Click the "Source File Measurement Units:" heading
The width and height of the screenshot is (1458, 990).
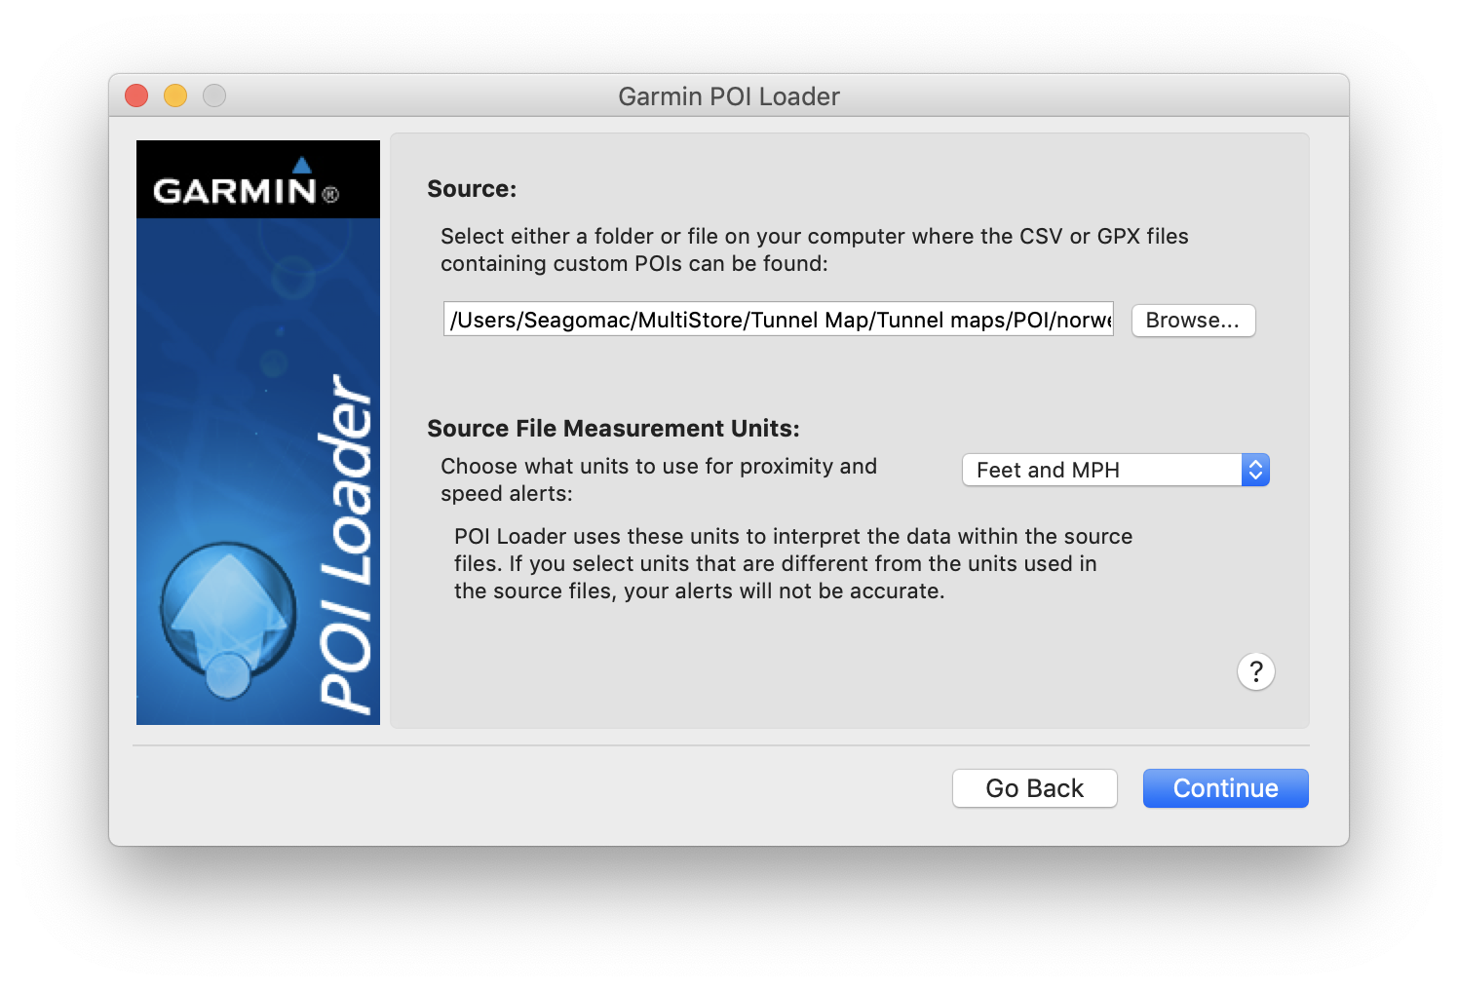(x=613, y=429)
